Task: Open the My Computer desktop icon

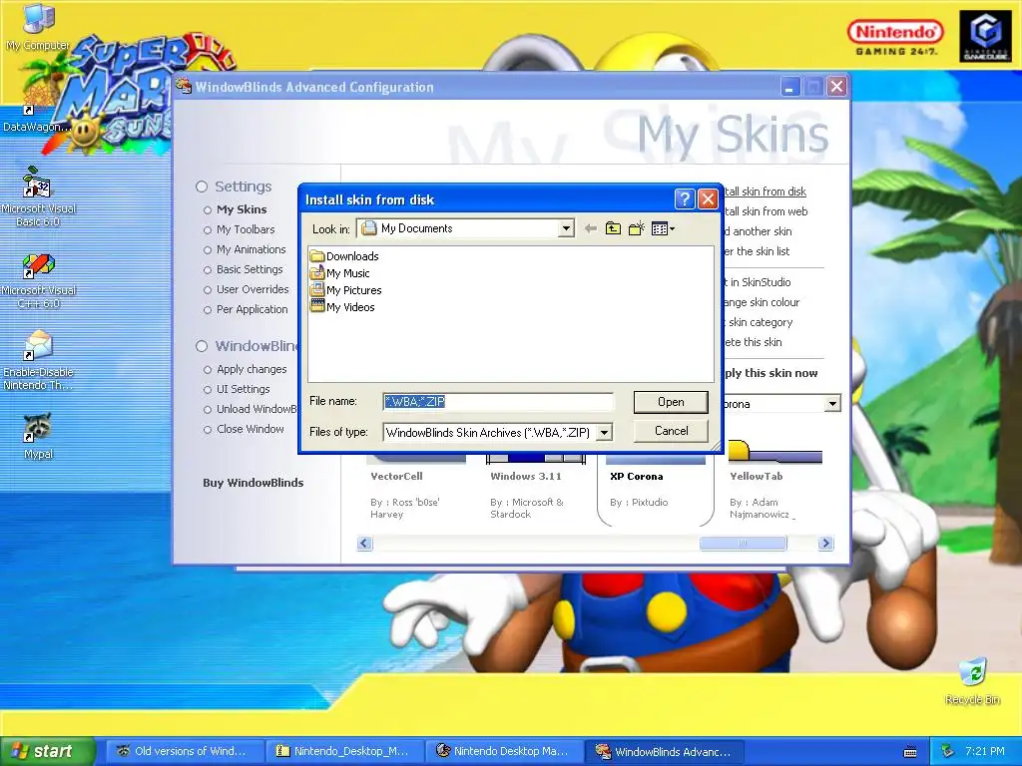Action: click(x=37, y=26)
